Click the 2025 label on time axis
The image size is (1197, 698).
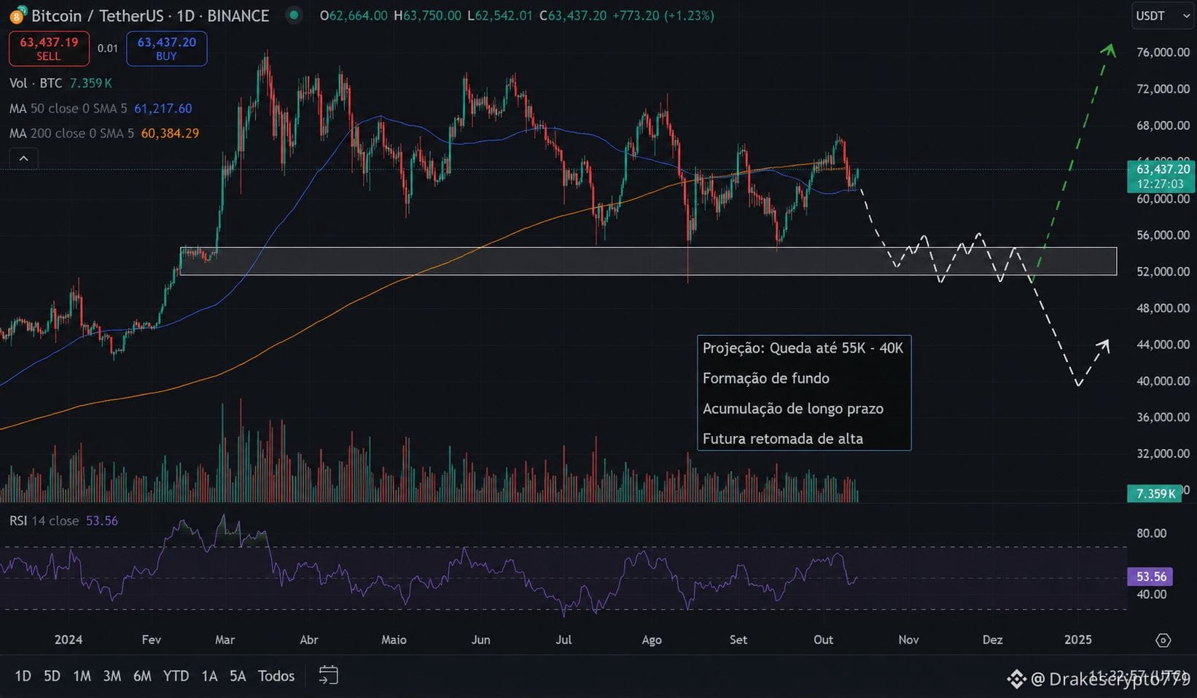(1077, 640)
